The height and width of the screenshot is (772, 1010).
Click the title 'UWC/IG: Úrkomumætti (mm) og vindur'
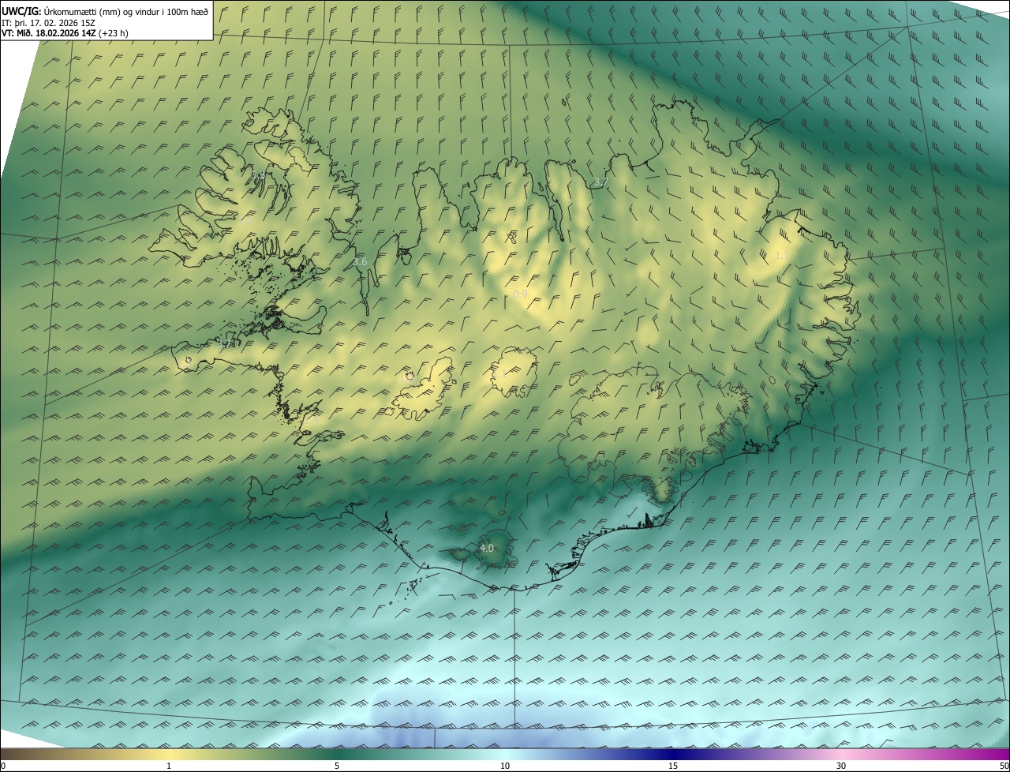[105, 11]
